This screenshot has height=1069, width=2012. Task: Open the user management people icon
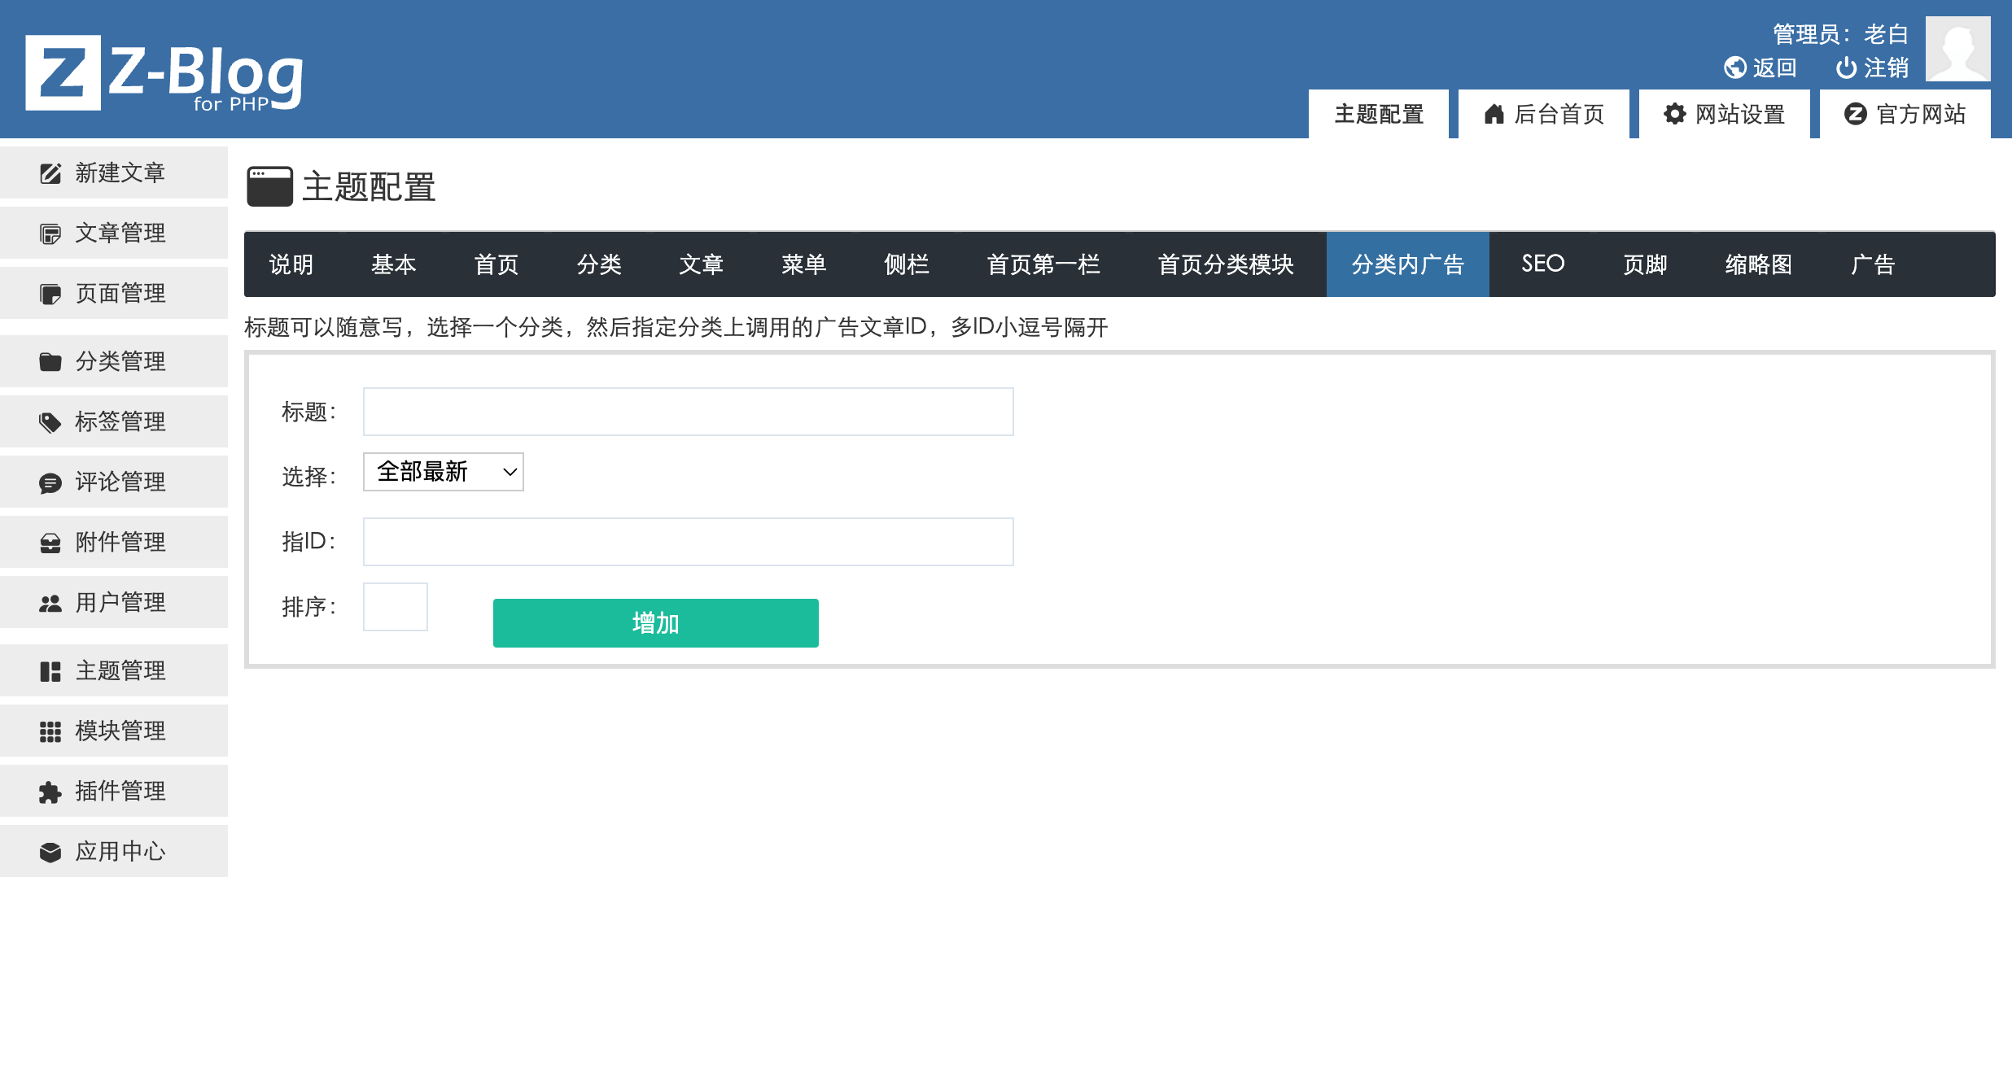(50, 603)
